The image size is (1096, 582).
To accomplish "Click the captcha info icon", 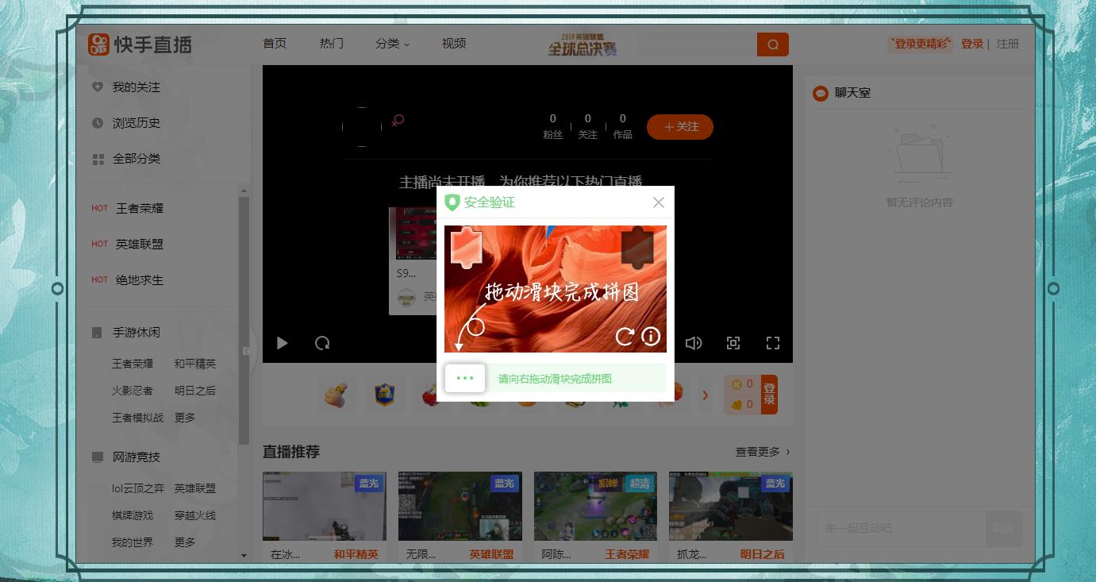I will [651, 337].
